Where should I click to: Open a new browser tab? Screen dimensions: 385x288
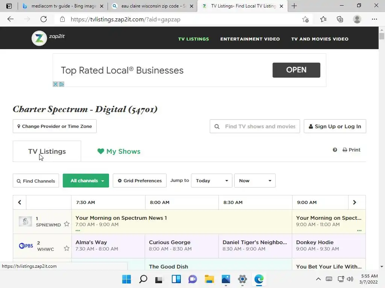tap(294, 6)
